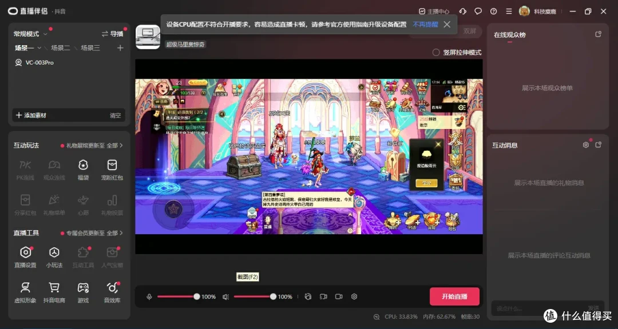The width and height of the screenshot is (618, 329).
Task: Click the 内存: 62.67% status text
Action: 439,317
